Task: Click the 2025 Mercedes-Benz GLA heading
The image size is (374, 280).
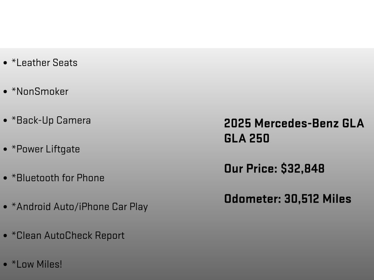Action: point(294,123)
